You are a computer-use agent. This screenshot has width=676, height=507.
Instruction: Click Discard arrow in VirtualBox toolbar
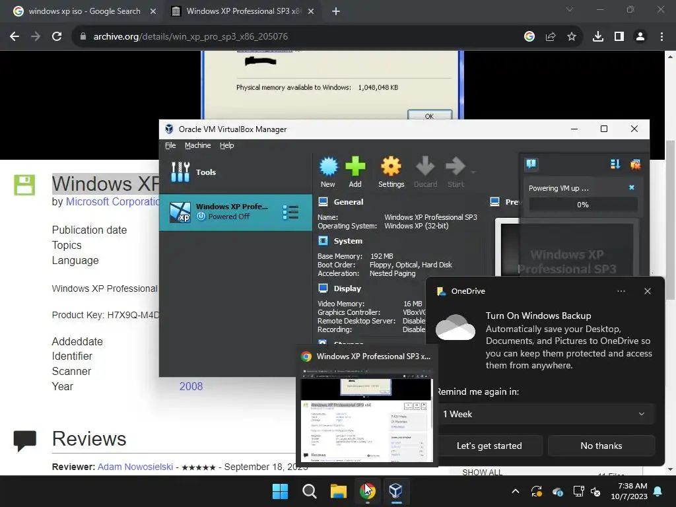coord(426,172)
